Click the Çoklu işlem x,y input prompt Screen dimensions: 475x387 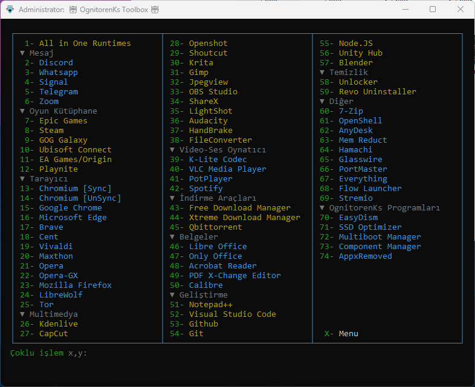[48, 353]
